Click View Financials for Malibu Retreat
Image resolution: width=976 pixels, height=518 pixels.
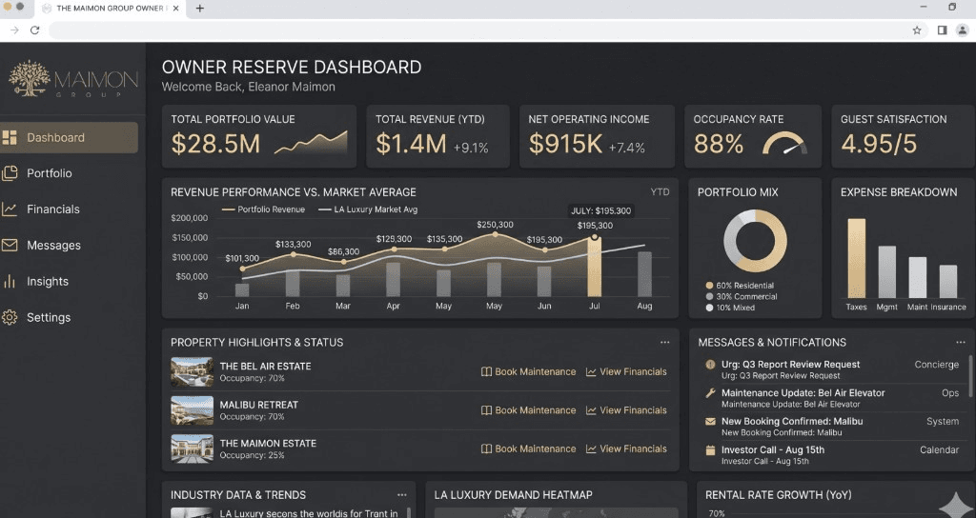[626, 410]
